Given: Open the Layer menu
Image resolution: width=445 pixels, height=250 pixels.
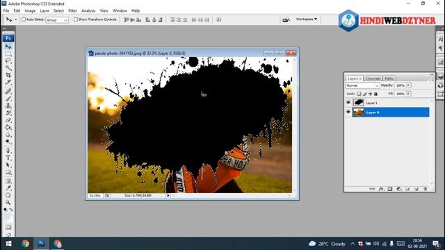Looking at the screenshot, I should (x=44, y=11).
